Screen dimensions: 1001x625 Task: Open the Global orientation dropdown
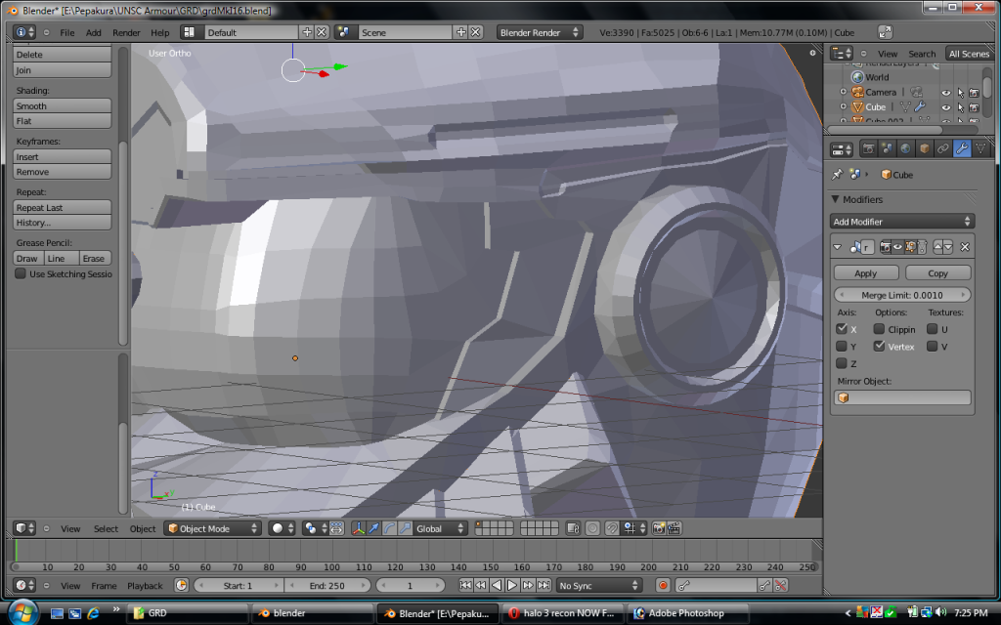tap(441, 528)
